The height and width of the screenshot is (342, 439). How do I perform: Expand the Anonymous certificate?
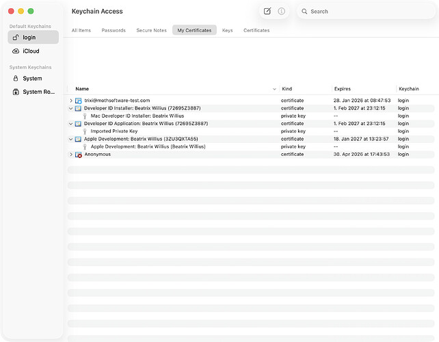pos(71,155)
